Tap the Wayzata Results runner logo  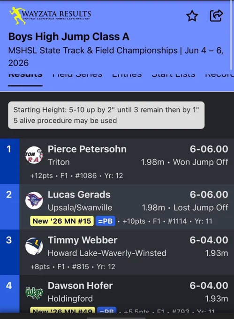coord(17,15)
